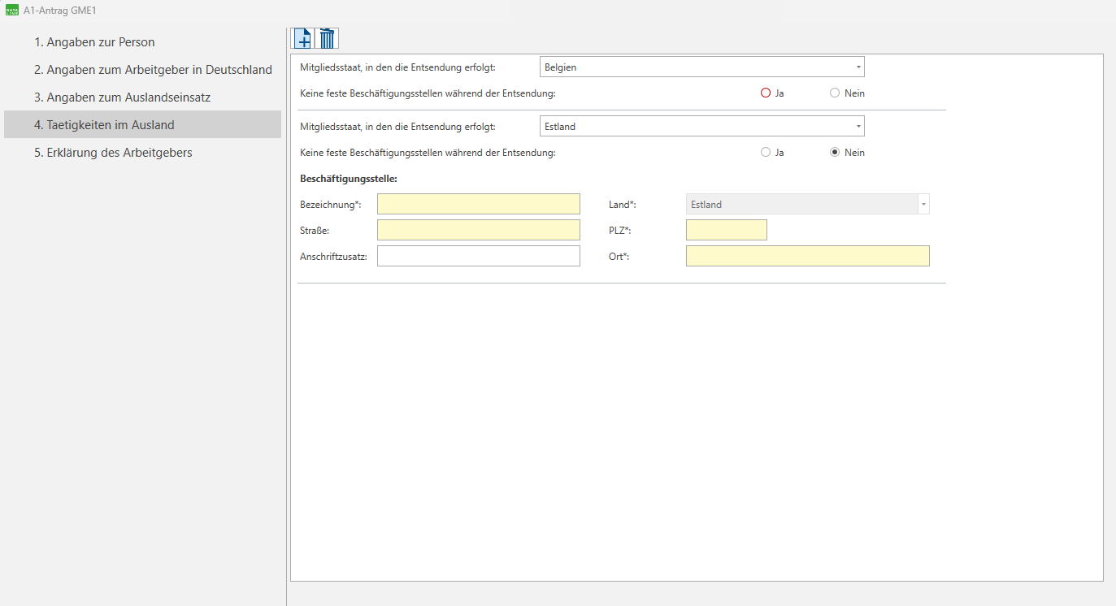The width and height of the screenshot is (1116, 606).
Task: Click the add new entry icon
Action: click(302, 38)
